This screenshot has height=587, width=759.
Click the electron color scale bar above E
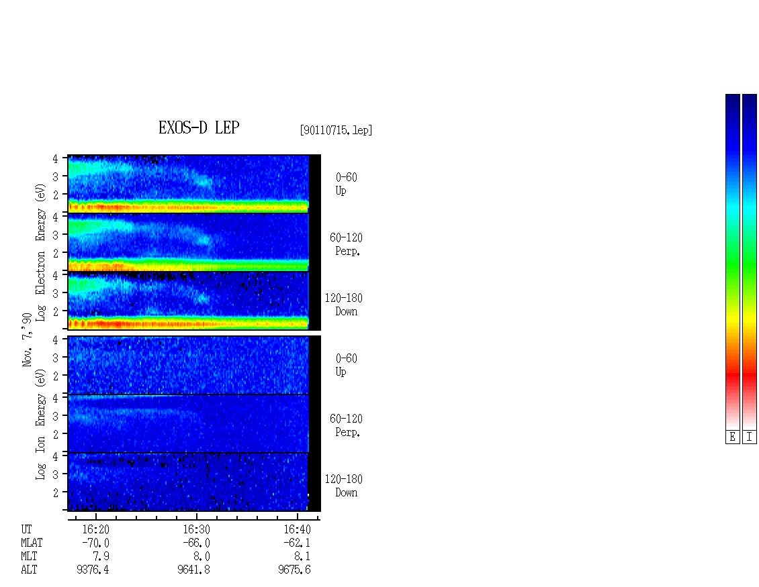[732, 262]
